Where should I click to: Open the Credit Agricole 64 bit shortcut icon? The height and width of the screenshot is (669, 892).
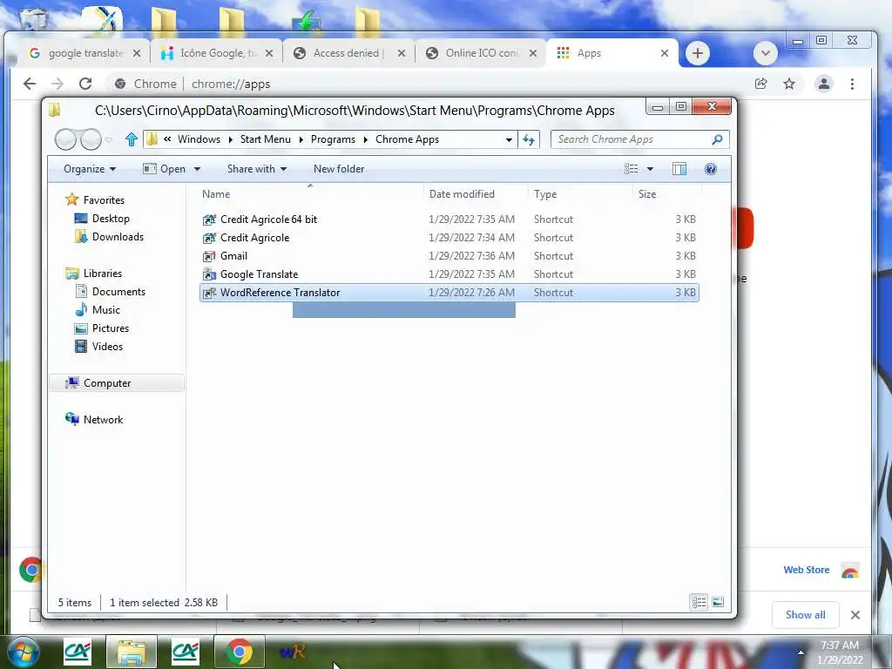coord(209,220)
